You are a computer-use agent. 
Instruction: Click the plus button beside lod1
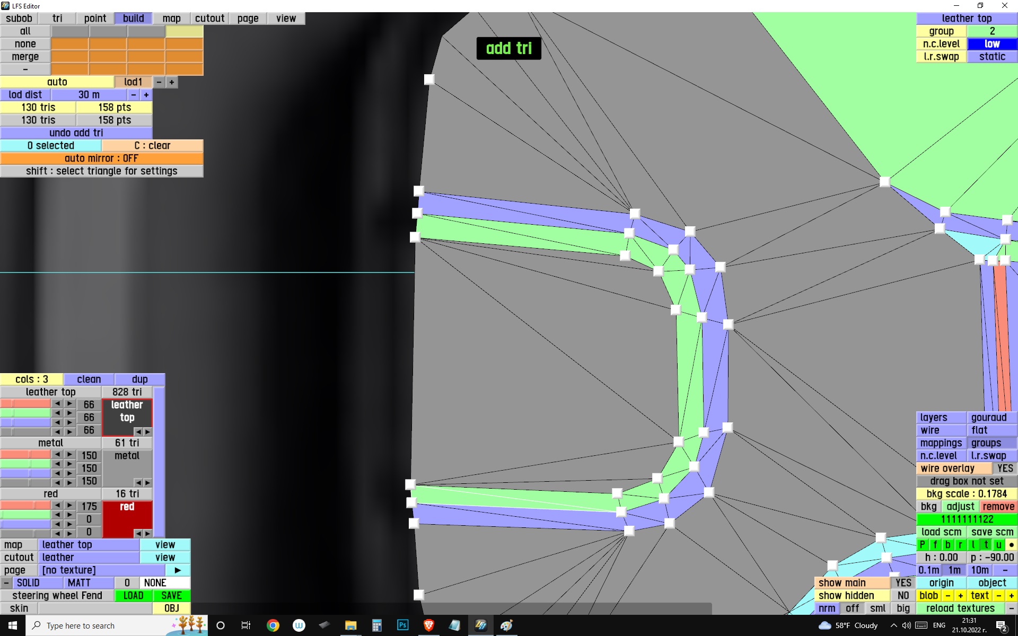pos(171,82)
